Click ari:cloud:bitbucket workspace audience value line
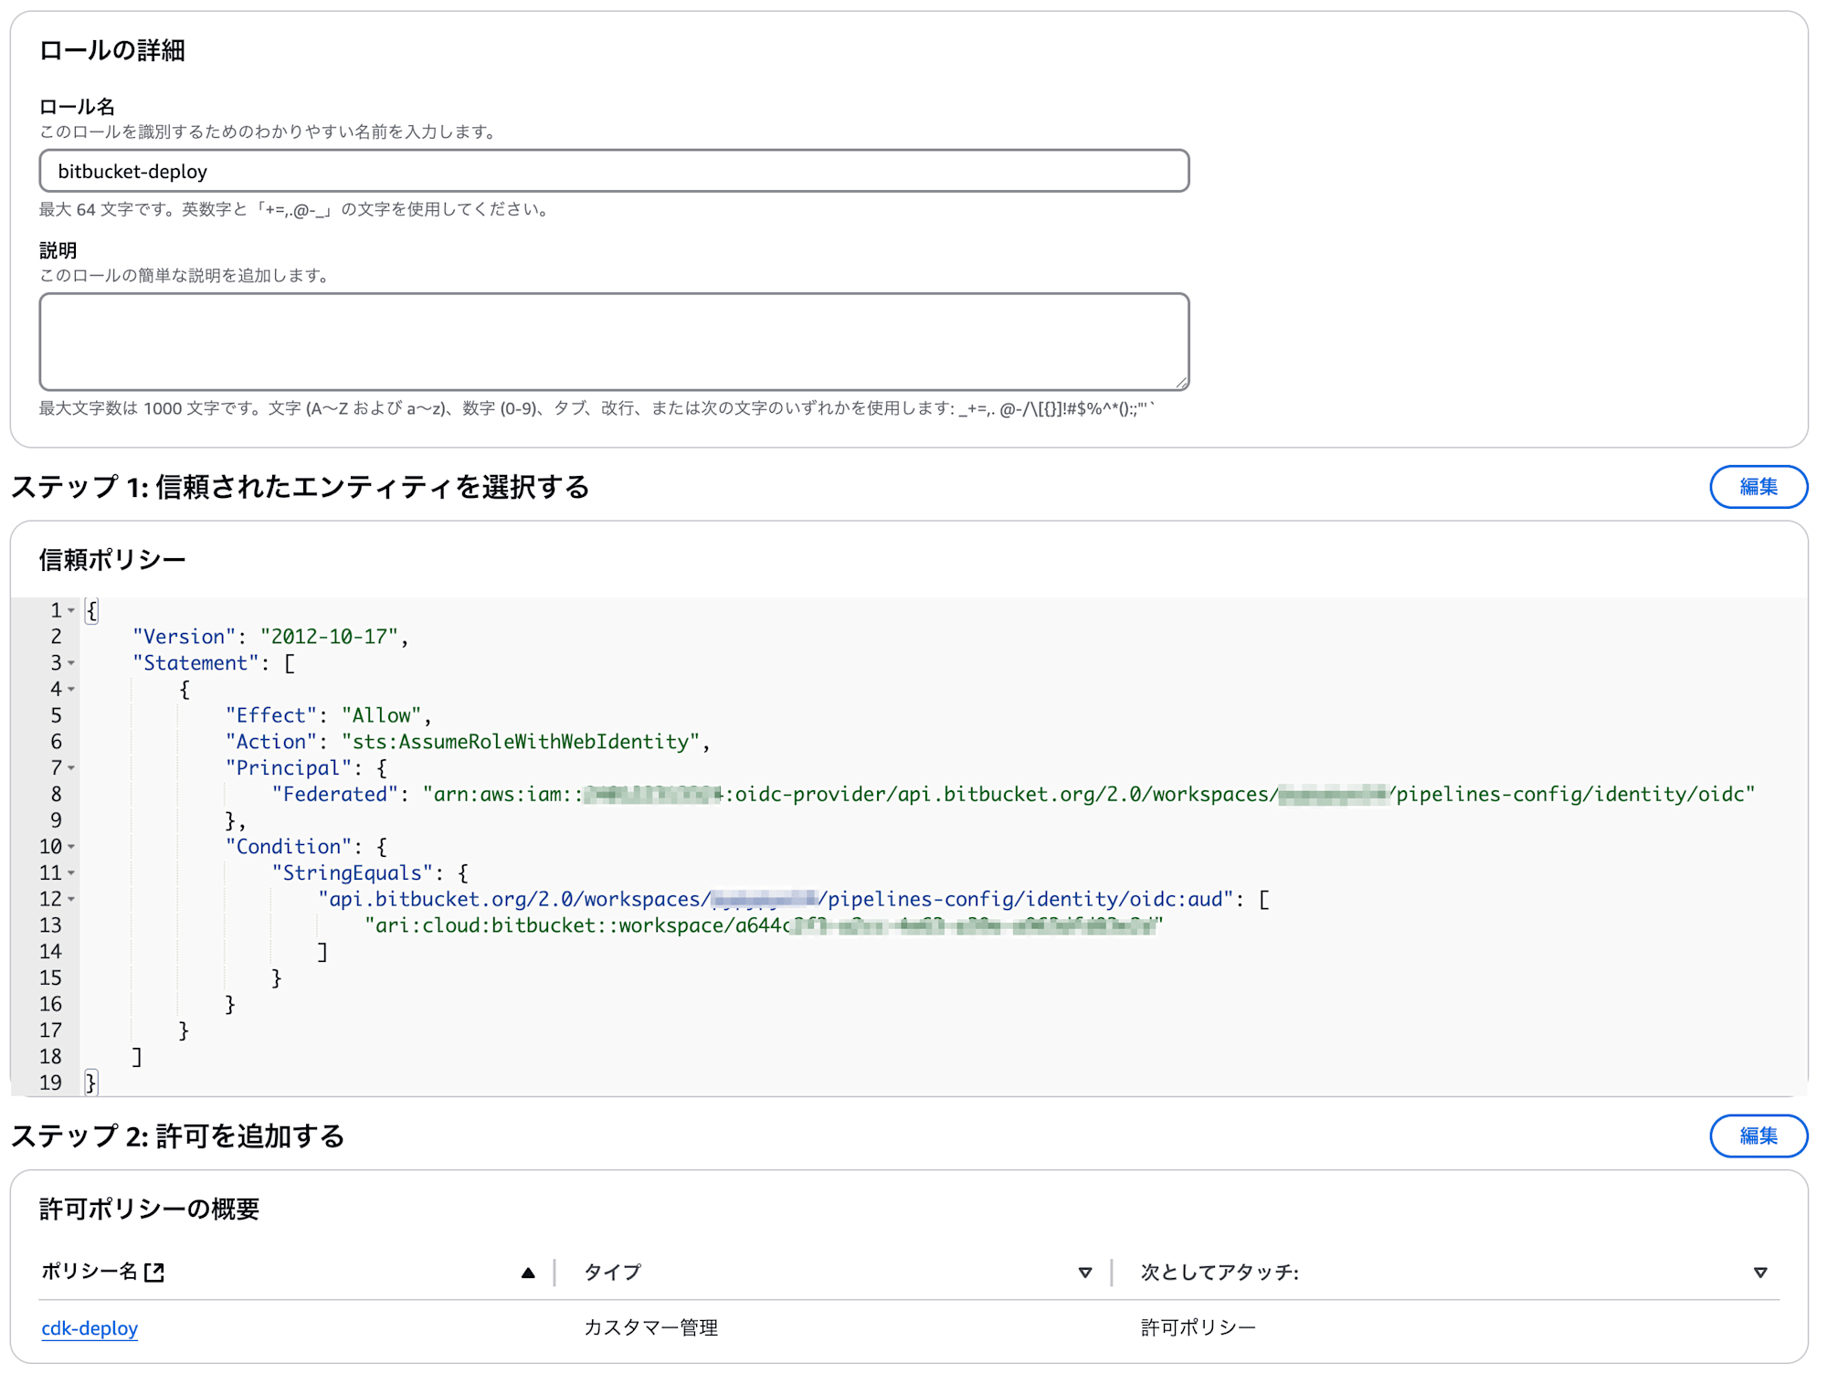The height and width of the screenshot is (1384, 1827). [764, 926]
